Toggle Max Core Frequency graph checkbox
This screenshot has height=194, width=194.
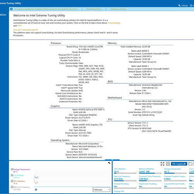click(12, 187)
